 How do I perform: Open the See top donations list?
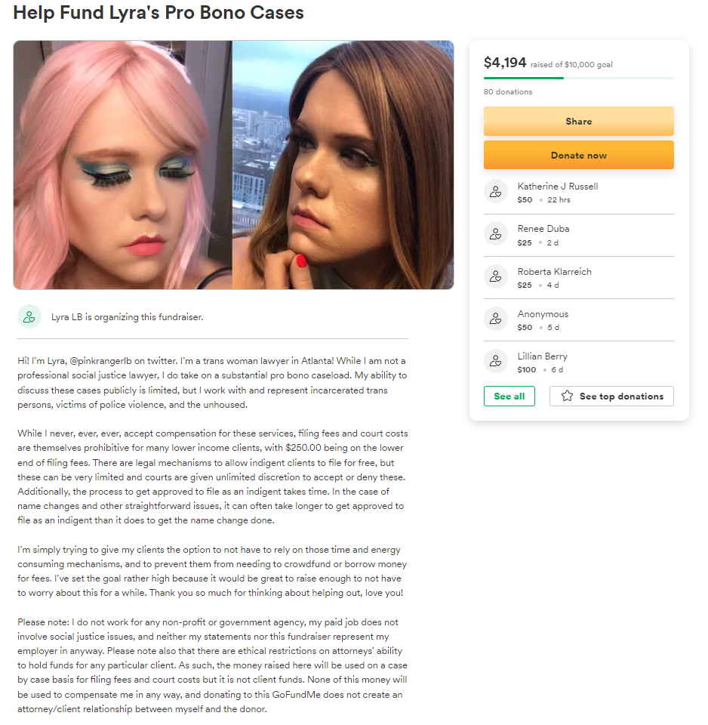pyautogui.click(x=611, y=396)
